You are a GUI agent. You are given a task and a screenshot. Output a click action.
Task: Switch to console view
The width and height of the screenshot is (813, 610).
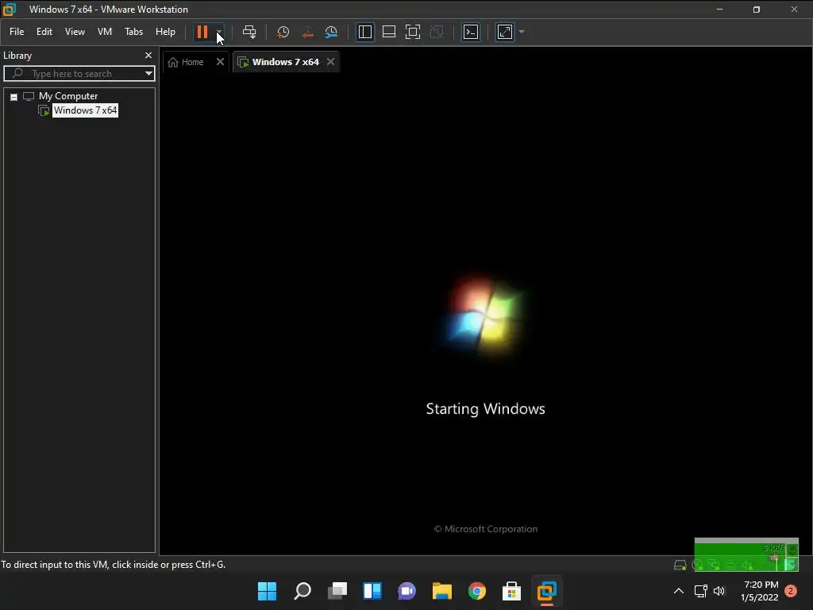tap(471, 32)
